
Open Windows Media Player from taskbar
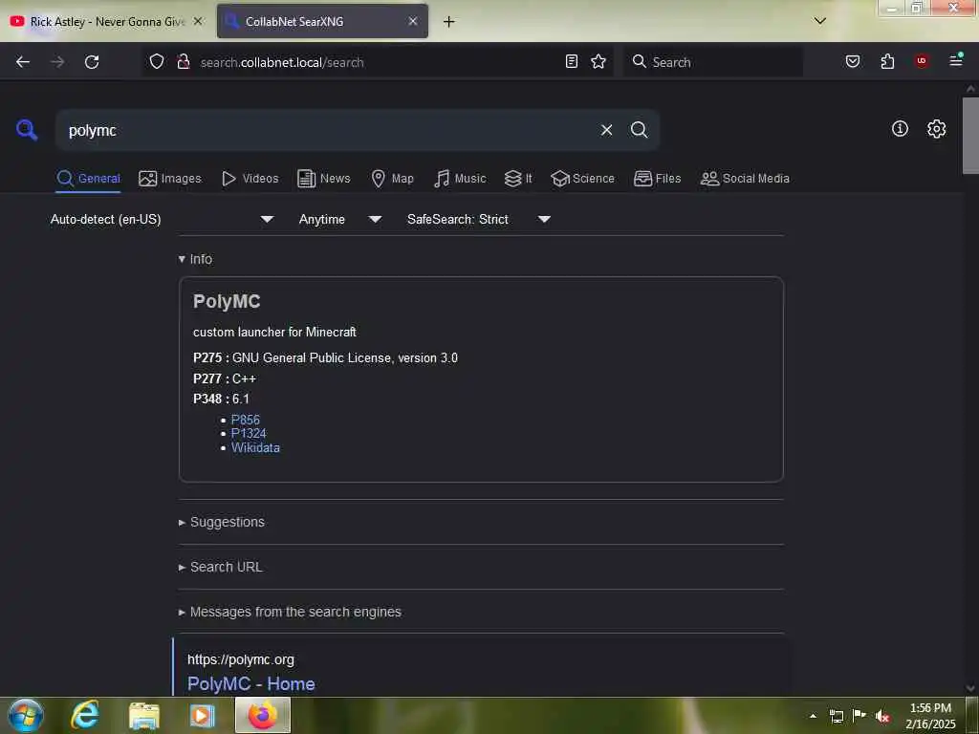click(203, 715)
